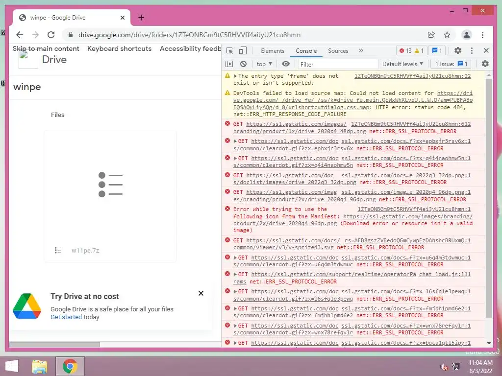Expand the cleardot.gif fmjbh1pmd6e2 error
The image size is (502, 376).
235,308
